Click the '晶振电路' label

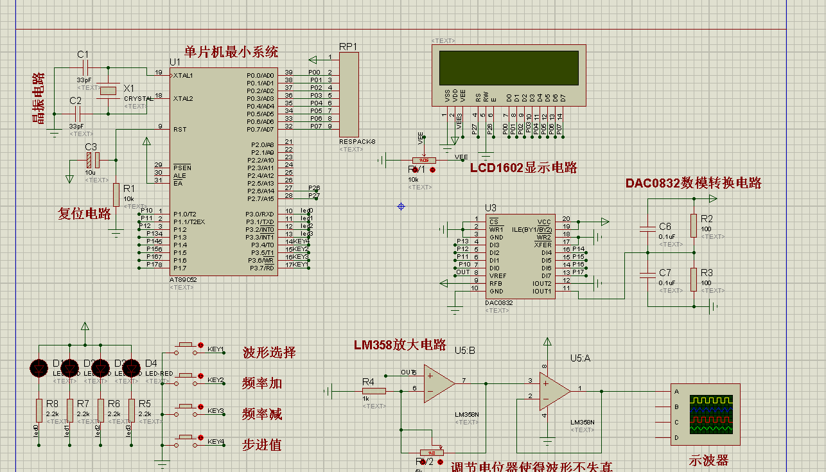point(39,98)
